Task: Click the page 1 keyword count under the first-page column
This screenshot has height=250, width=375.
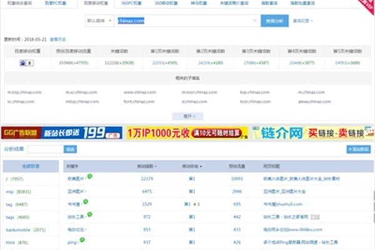Action: point(165,63)
